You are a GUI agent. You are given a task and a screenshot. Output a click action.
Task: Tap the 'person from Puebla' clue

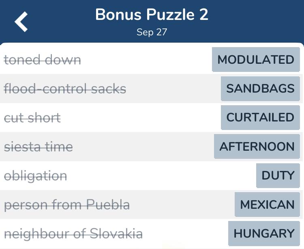pos(67,205)
